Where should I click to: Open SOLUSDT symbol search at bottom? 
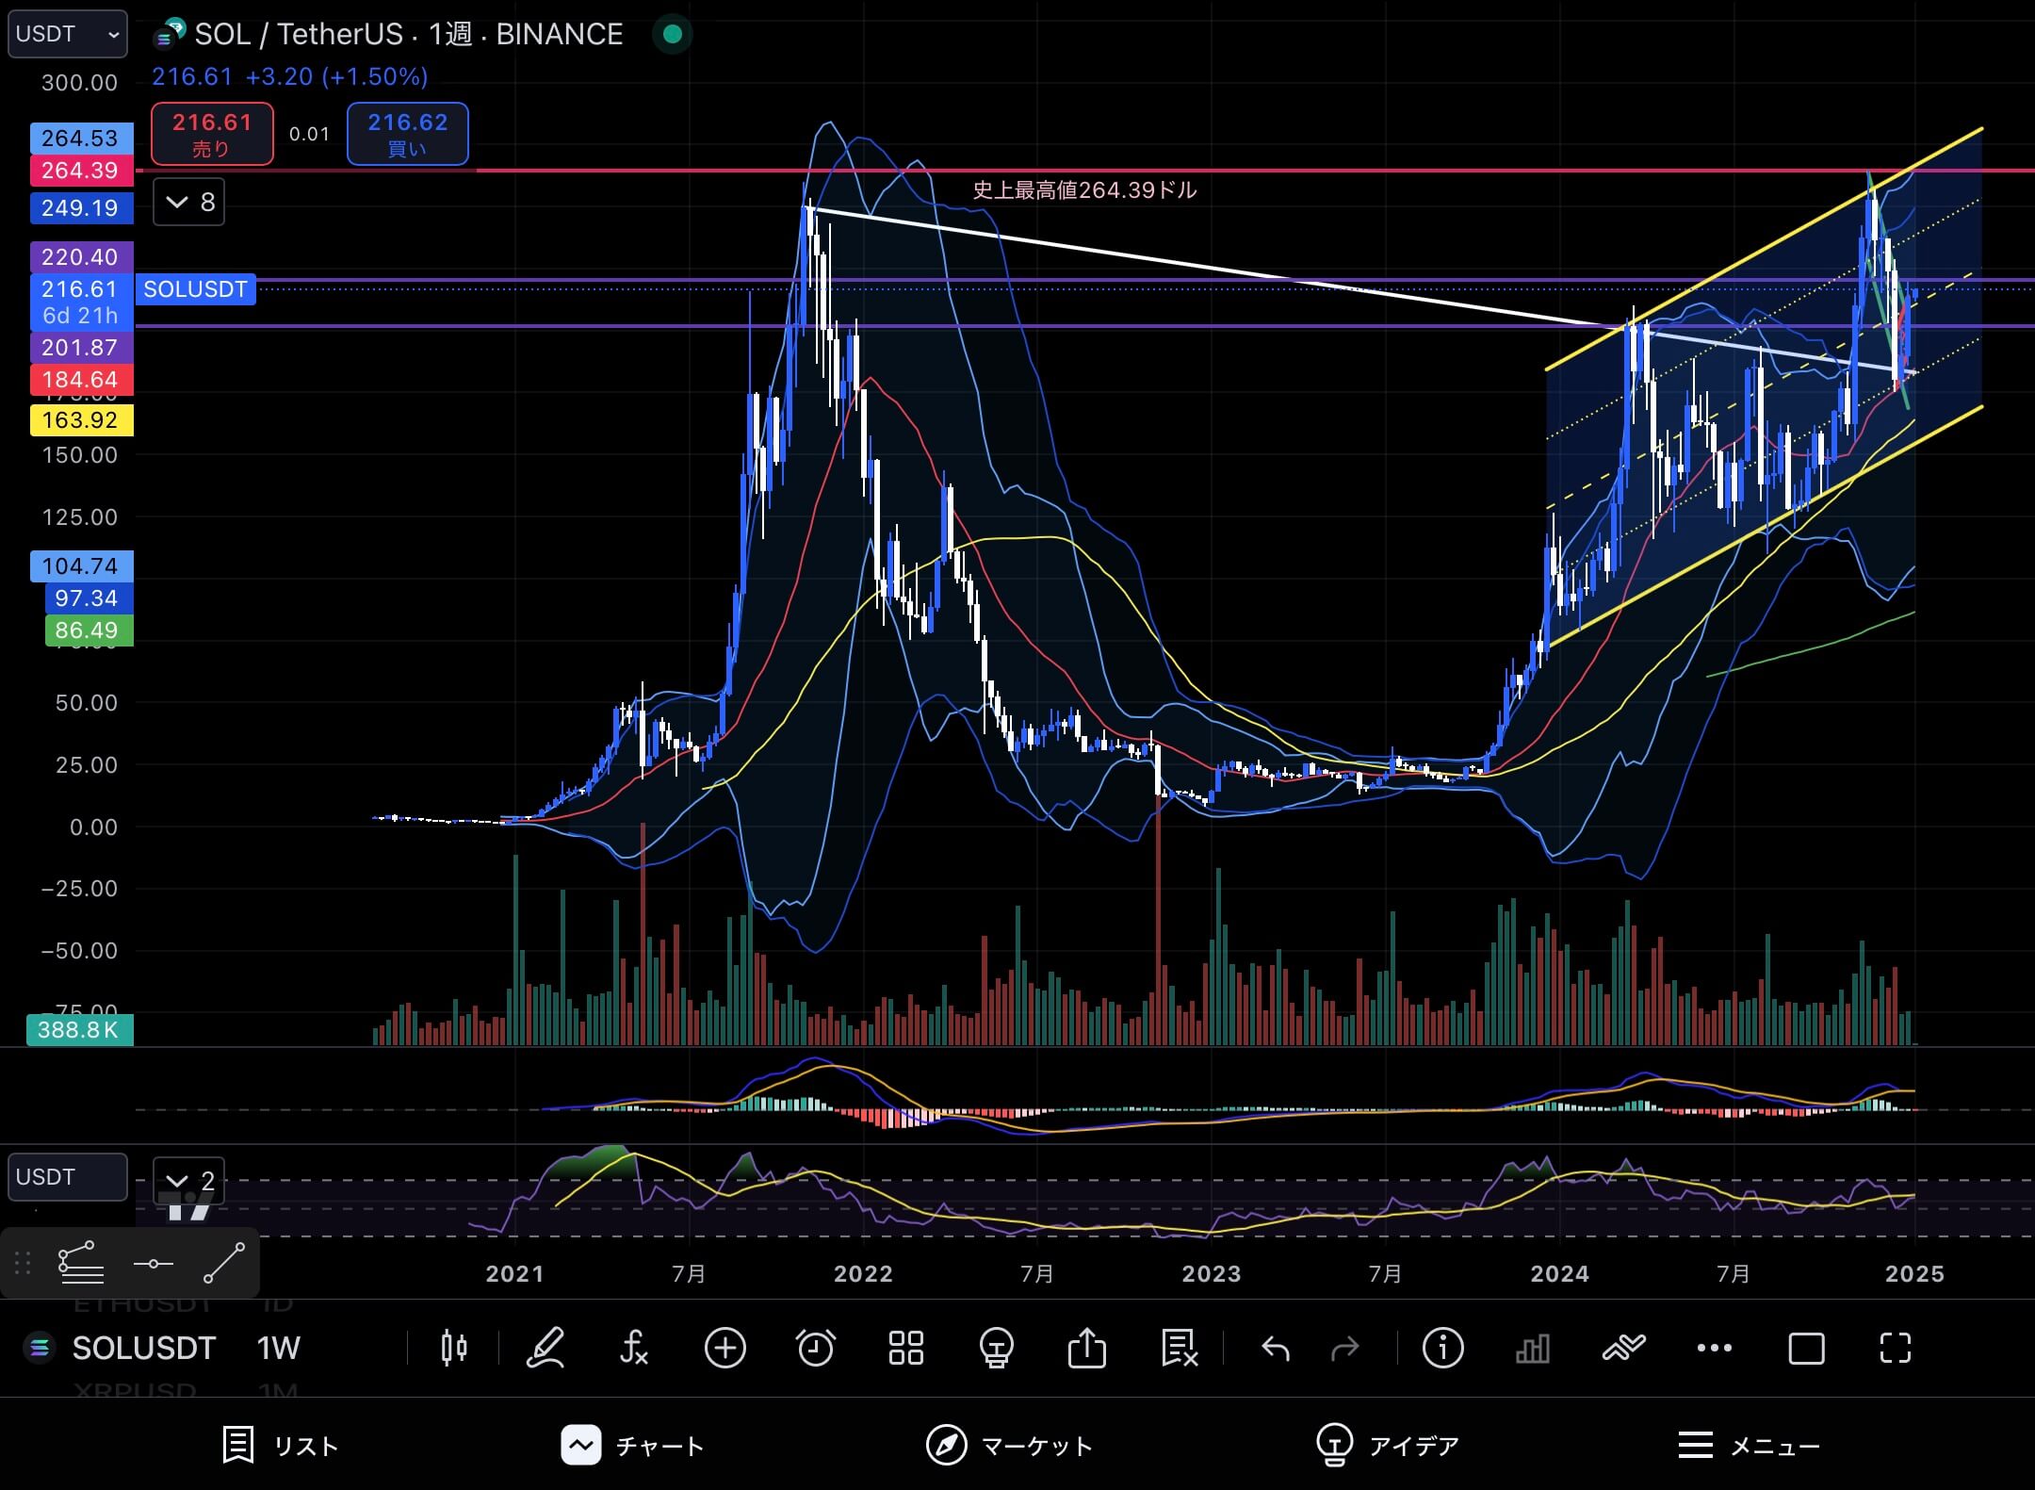(143, 1348)
